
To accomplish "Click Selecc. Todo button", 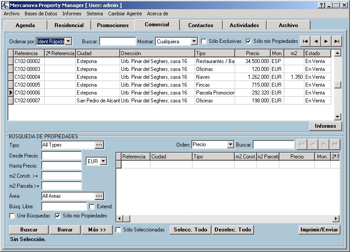I will [190, 230].
